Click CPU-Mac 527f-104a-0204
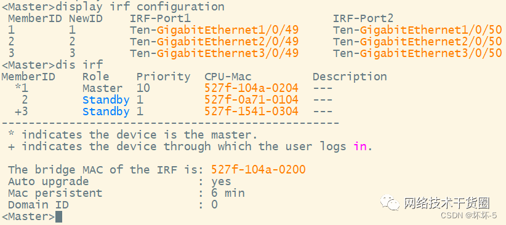The image size is (506, 225). pos(251,88)
